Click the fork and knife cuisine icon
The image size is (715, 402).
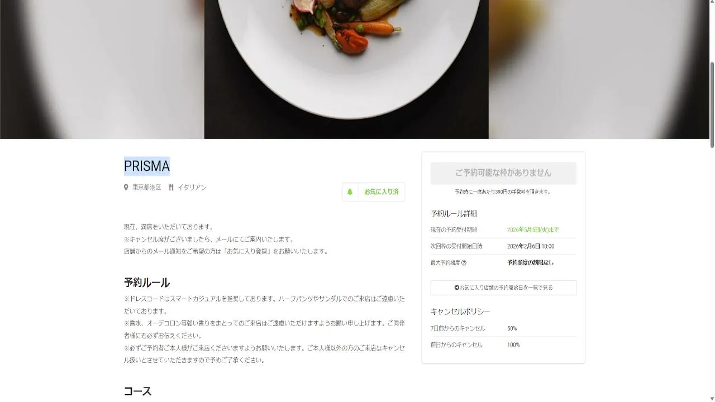[171, 188]
